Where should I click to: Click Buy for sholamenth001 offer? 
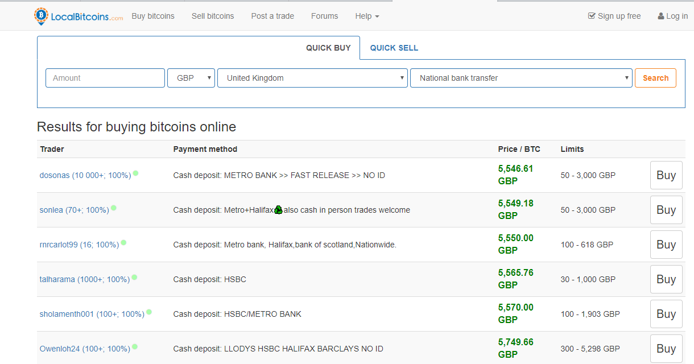pos(666,314)
